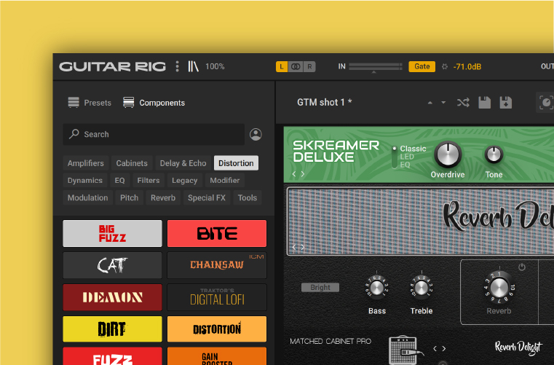Click the Skreamer Deluxe Classic/LED/EQ mode switch
The height and width of the screenshot is (365, 554).
click(395, 157)
